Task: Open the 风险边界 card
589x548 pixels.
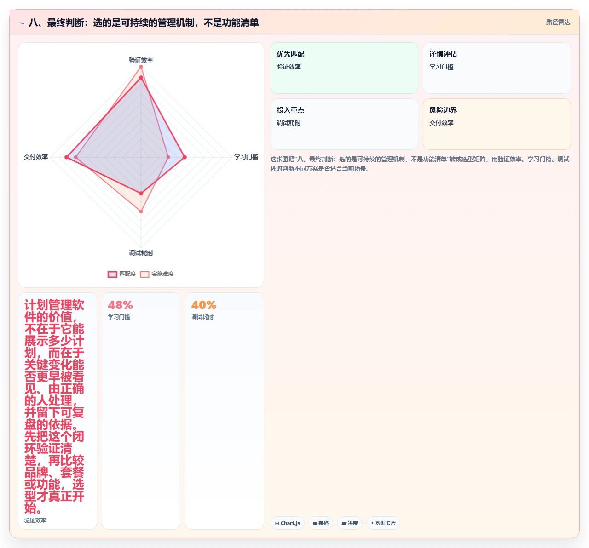Action: pyautogui.click(x=497, y=124)
